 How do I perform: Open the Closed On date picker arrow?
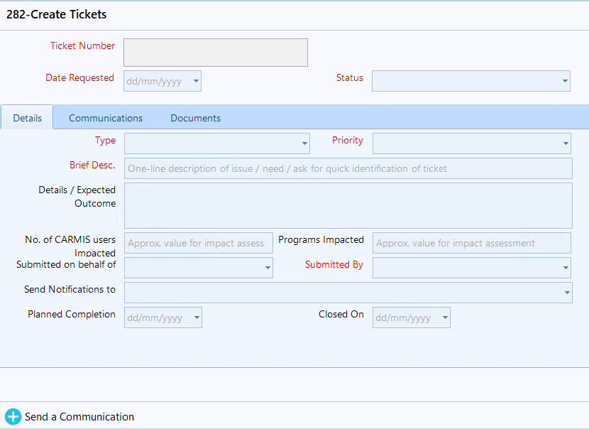pyautogui.click(x=445, y=317)
